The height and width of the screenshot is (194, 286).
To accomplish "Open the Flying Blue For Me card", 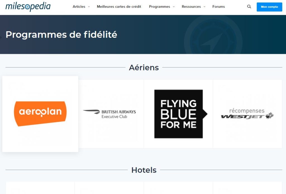I will pos(179,114).
